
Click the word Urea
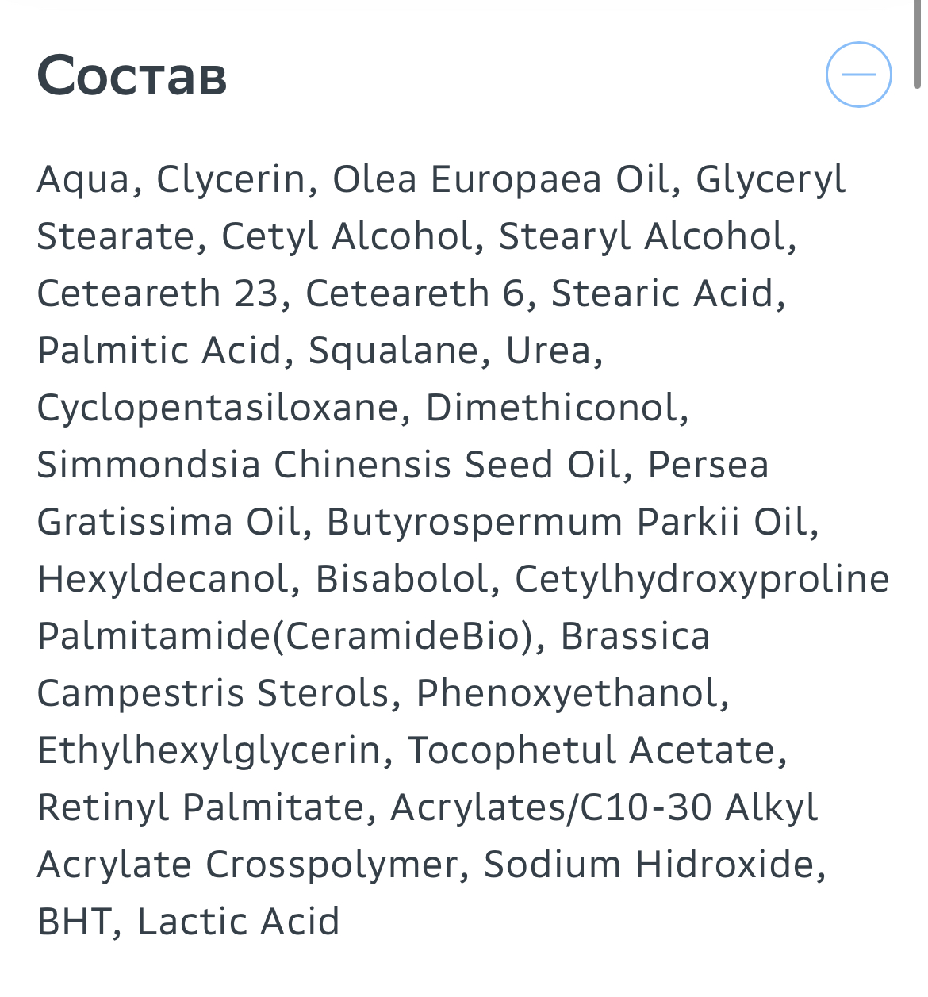(549, 351)
